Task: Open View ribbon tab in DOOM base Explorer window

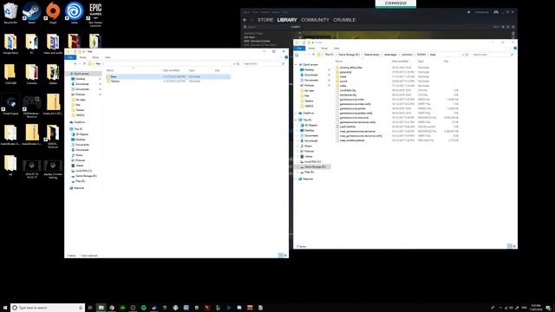Action: [x=336, y=49]
